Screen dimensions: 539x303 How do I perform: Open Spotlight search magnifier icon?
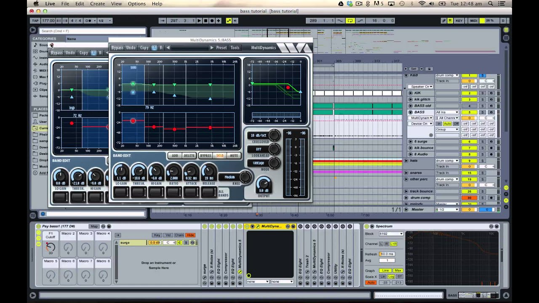point(491,4)
